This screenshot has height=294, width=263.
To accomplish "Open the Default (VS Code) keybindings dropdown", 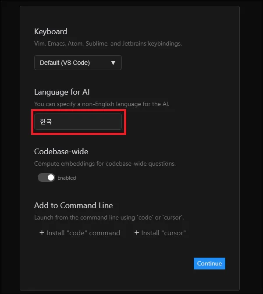I will pos(78,63).
